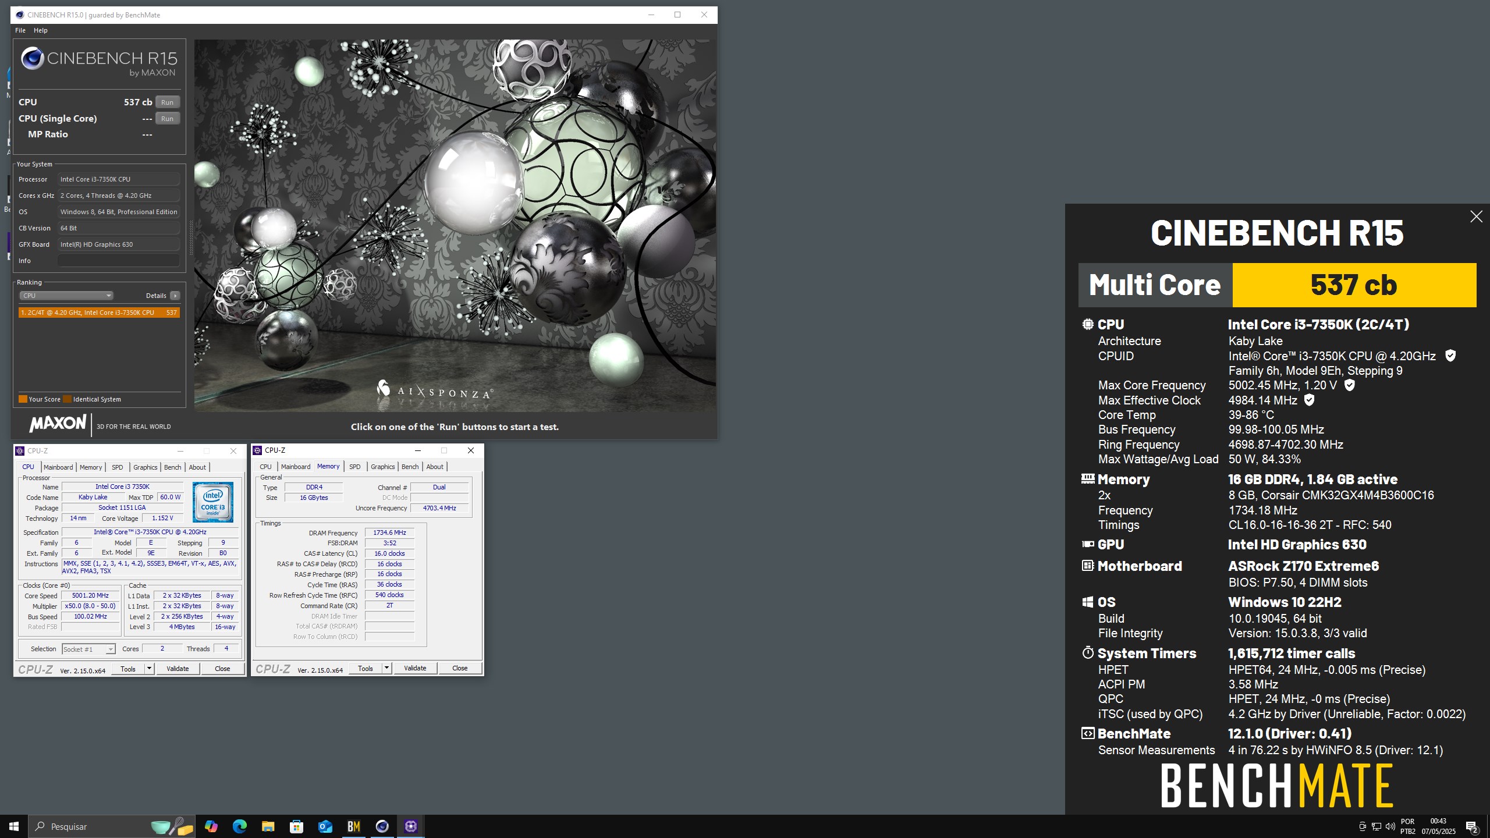This screenshot has width=1490, height=838.
Task: Open Outlook from the taskbar
Action: point(325,826)
